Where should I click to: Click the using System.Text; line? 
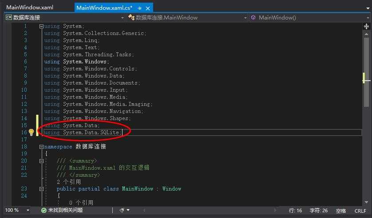[x=72, y=47]
